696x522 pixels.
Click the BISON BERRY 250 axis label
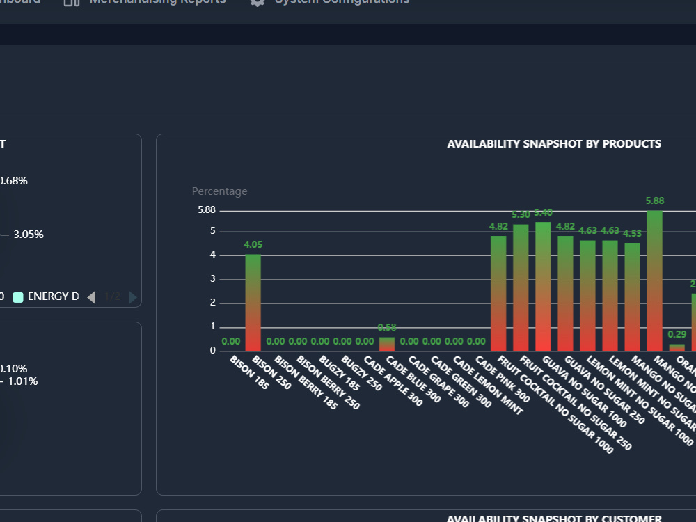coord(328,381)
